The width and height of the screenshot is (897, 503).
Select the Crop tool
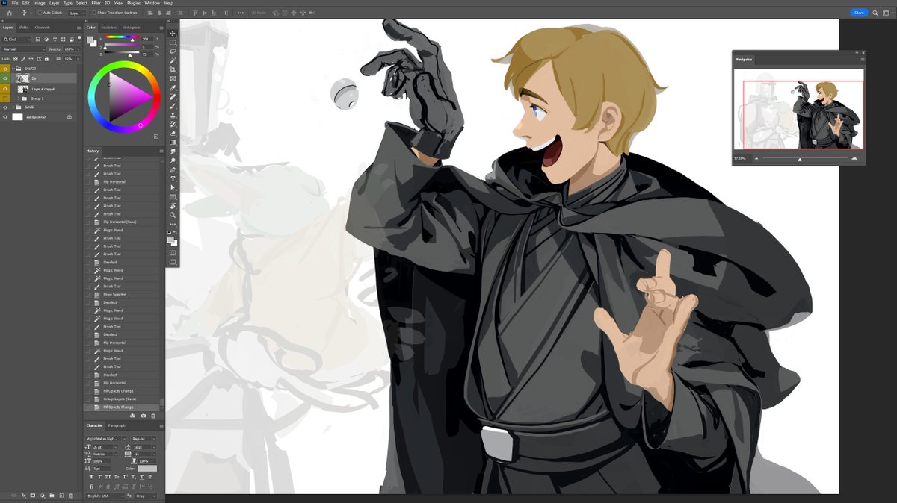click(173, 69)
